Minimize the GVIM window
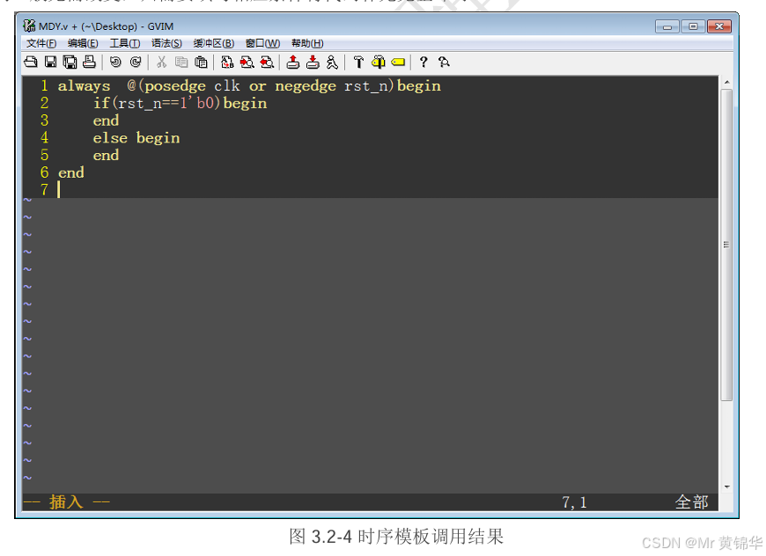The height and width of the screenshot is (556, 766). (x=667, y=26)
